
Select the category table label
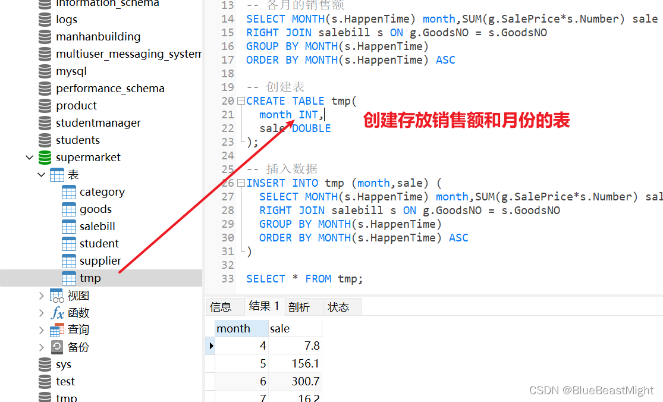pos(102,192)
